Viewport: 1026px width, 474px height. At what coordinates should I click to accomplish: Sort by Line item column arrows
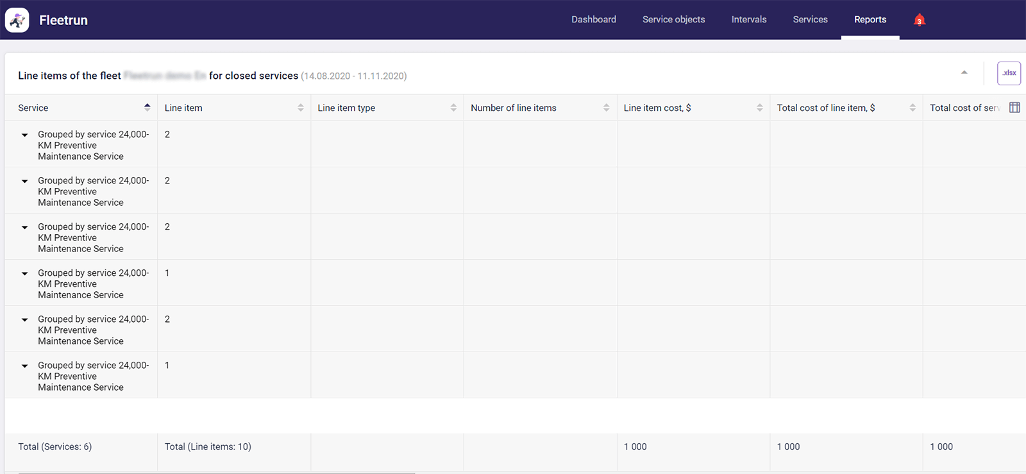coord(300,108)
